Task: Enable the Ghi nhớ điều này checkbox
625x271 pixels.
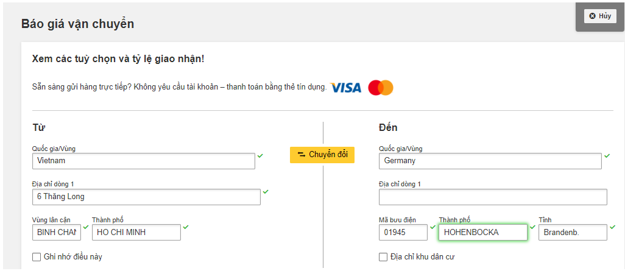Action: 37,257
